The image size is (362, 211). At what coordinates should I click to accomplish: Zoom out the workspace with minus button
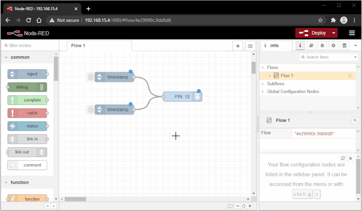click(238, 206)
